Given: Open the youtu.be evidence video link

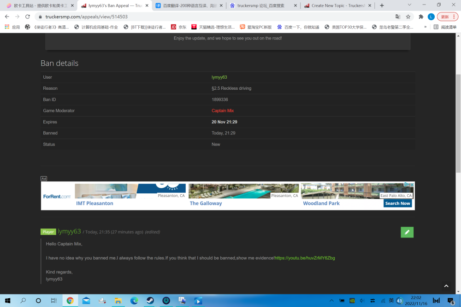Looking at the screenshot, I should pyautogui.click(x=305, y=258).
